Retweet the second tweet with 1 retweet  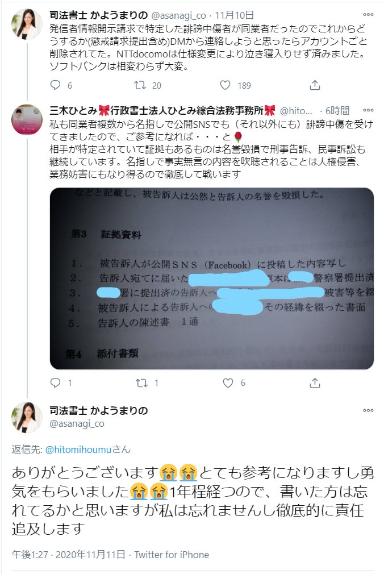[x=141, y=382]
